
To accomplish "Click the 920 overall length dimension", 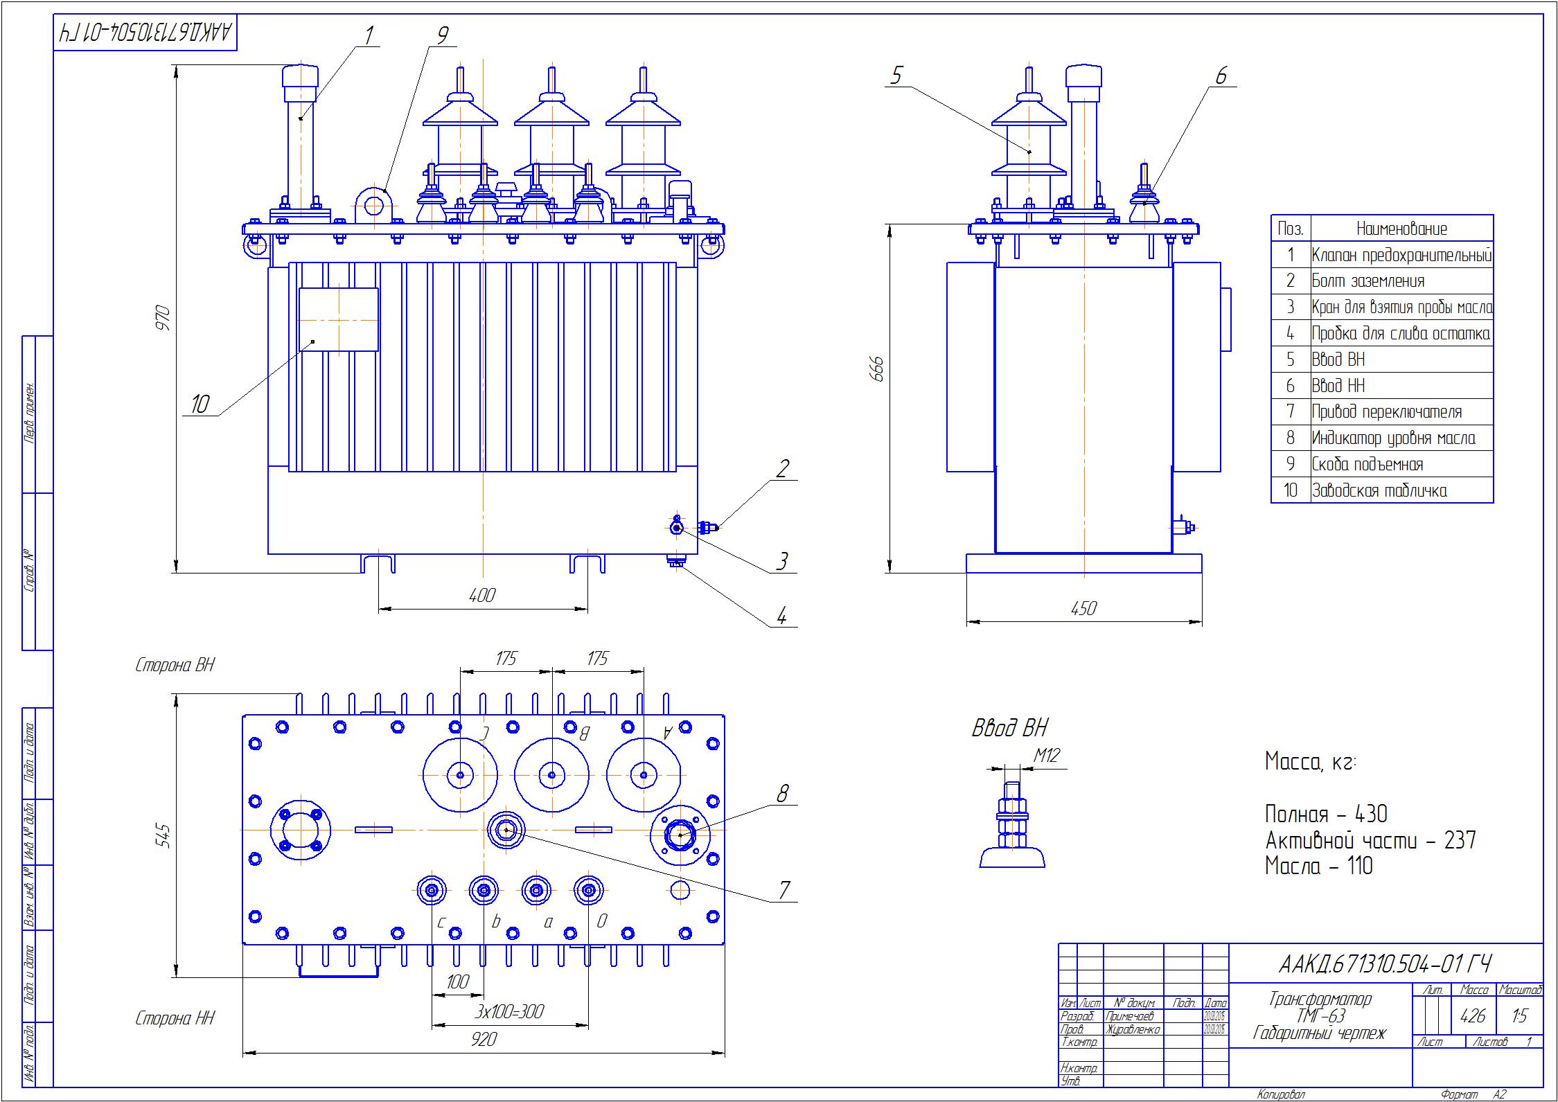I will (483, 1039).
